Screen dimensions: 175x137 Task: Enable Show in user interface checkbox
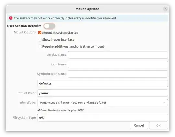40,40
